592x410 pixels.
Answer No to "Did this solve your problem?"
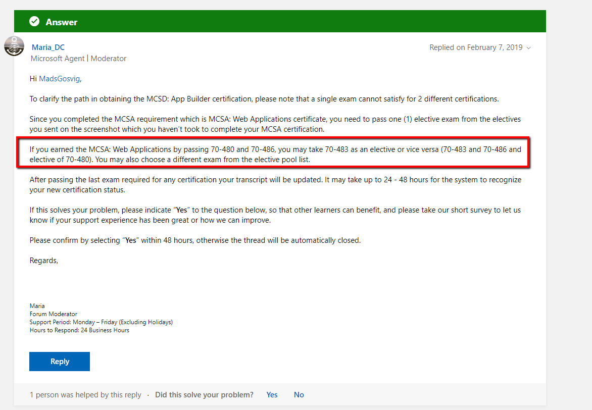tap(299, 394)
